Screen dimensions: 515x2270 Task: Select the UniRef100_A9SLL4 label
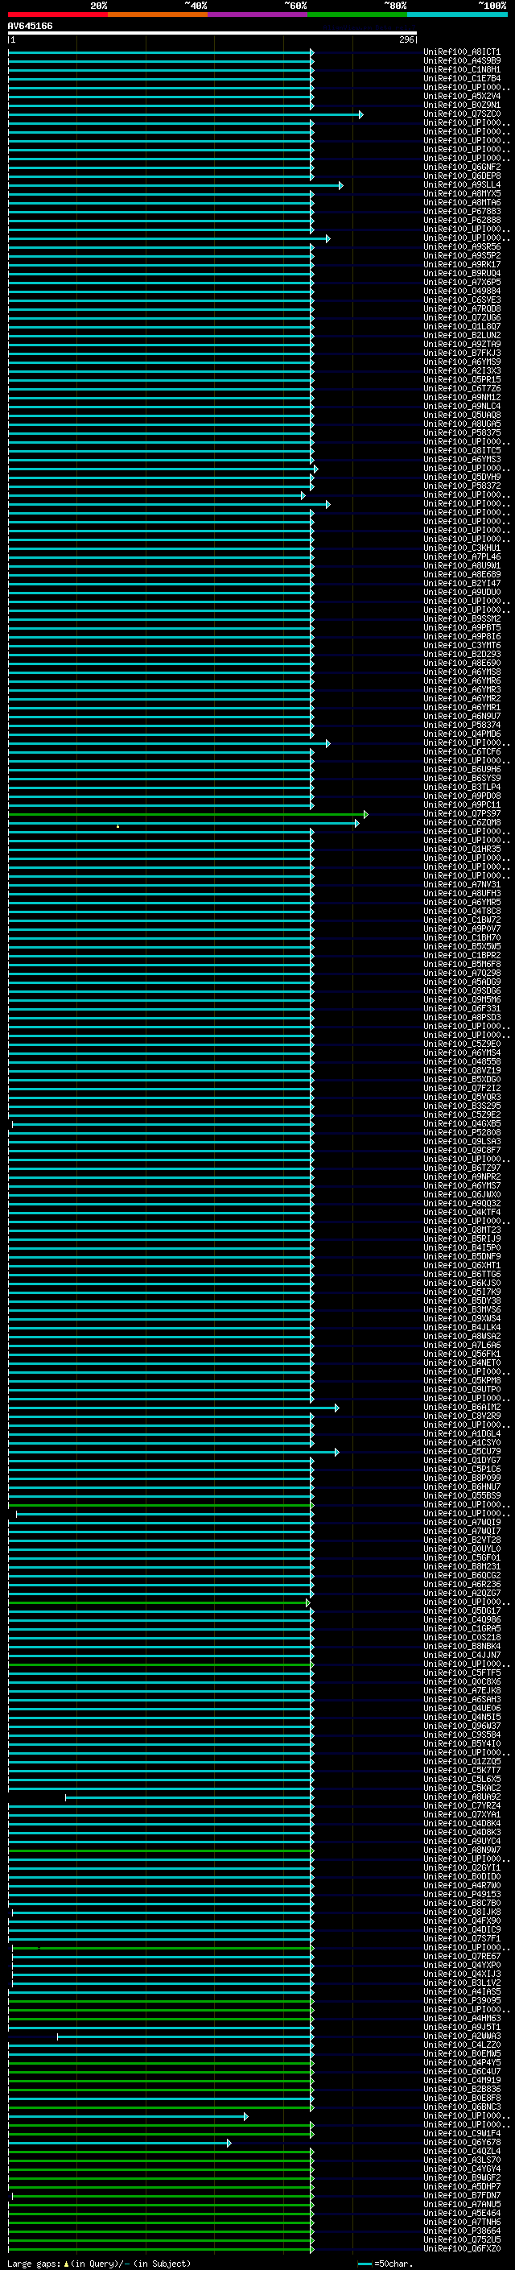(461, 185)
